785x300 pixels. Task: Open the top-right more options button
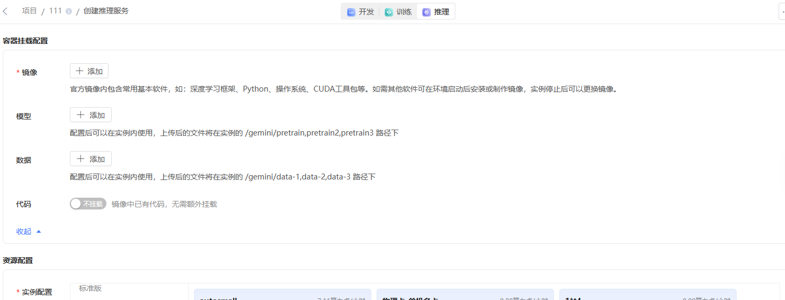[782, 11]
